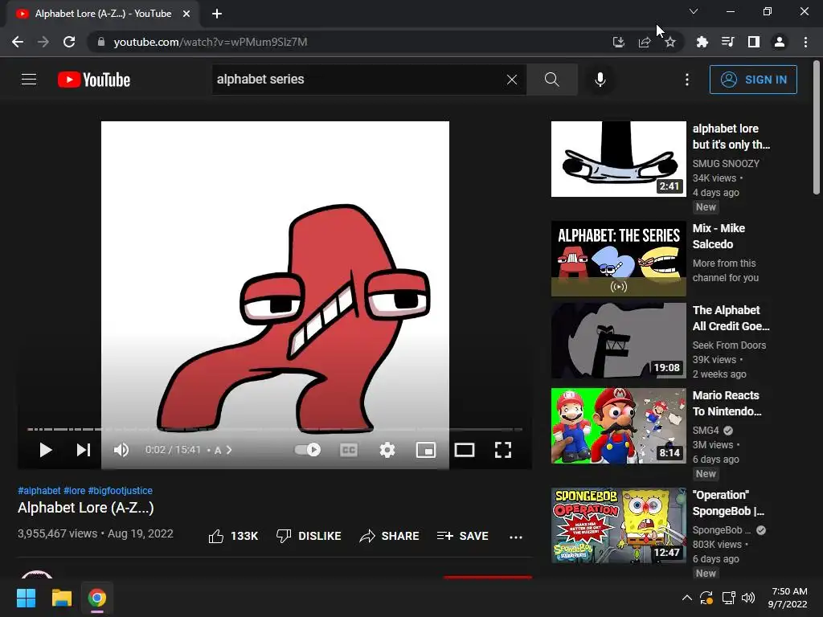The height and width of the screenshot is (617, 823).
Task: Share this page from address bar
Action: [x=645, y=42]
